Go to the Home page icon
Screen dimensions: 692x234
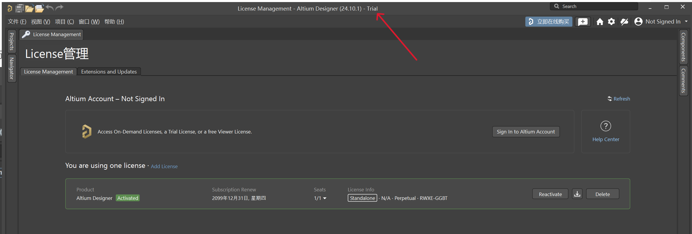[x=600, y=22]
